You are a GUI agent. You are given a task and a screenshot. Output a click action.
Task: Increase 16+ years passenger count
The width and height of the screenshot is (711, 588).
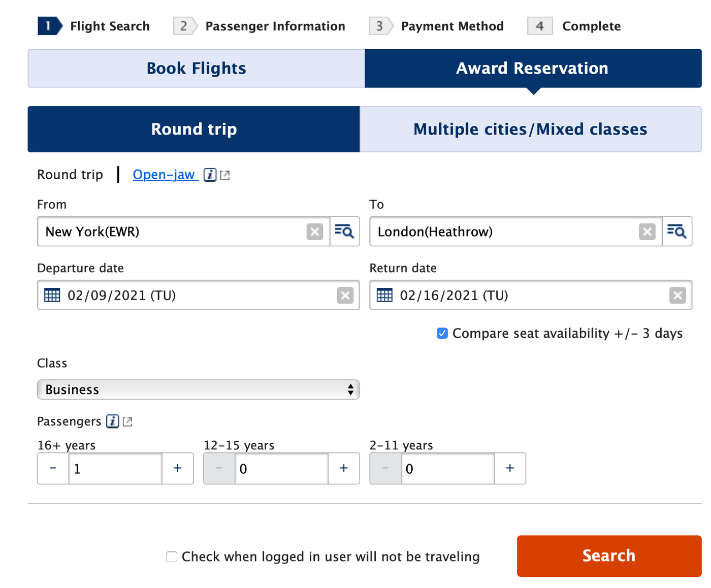coord(177,468)
